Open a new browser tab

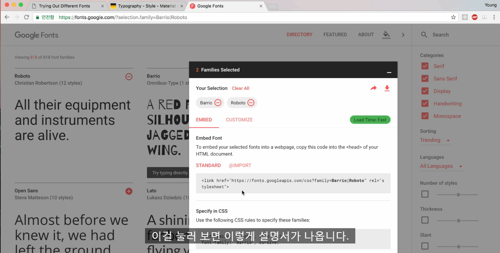[273, 6]
